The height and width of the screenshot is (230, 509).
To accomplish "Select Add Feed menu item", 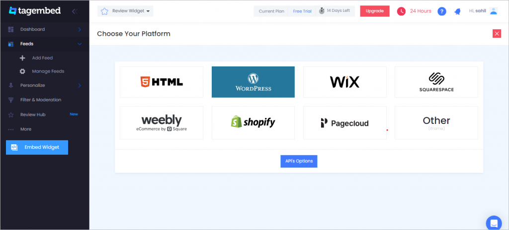I will 42,58.
